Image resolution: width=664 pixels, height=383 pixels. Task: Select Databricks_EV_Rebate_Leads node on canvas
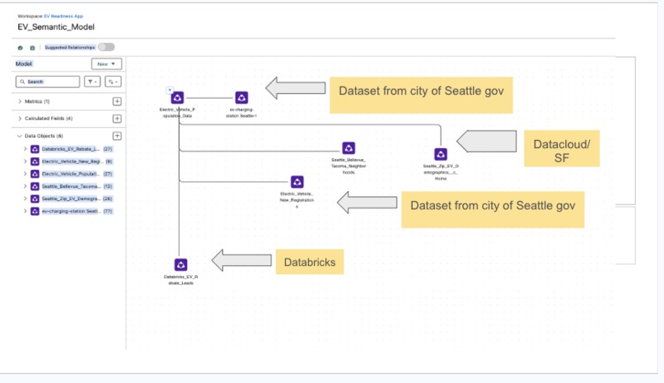click(x=180, y=264)
